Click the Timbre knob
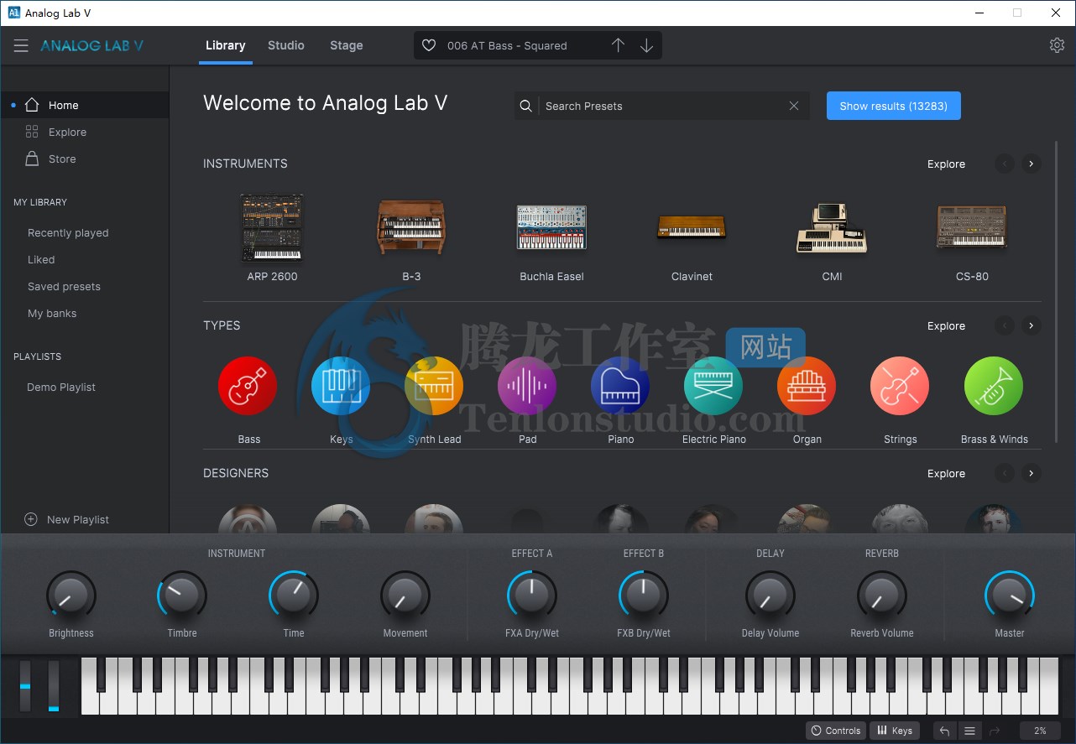The width and height of the screenshot is (1076, 744). point(182,596)
